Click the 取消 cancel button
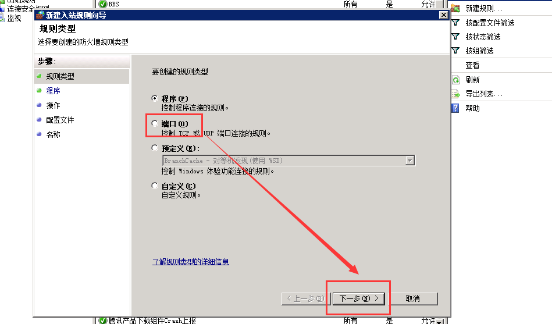Screen dimensions: 552x324 click(412, 298)
